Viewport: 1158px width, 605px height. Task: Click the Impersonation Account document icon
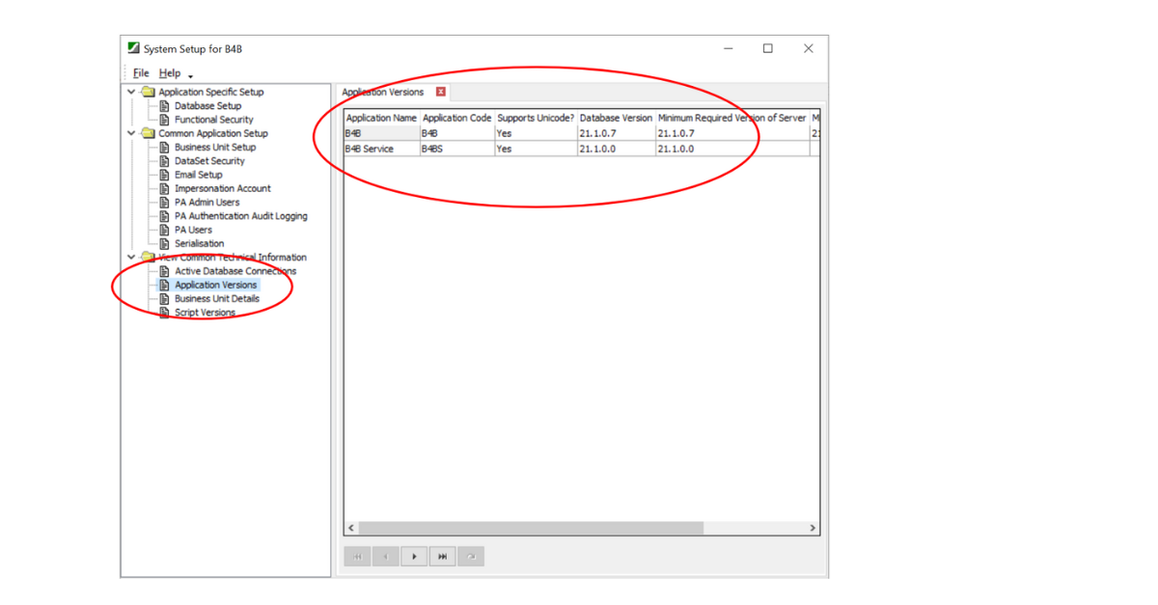coord(165,188)
